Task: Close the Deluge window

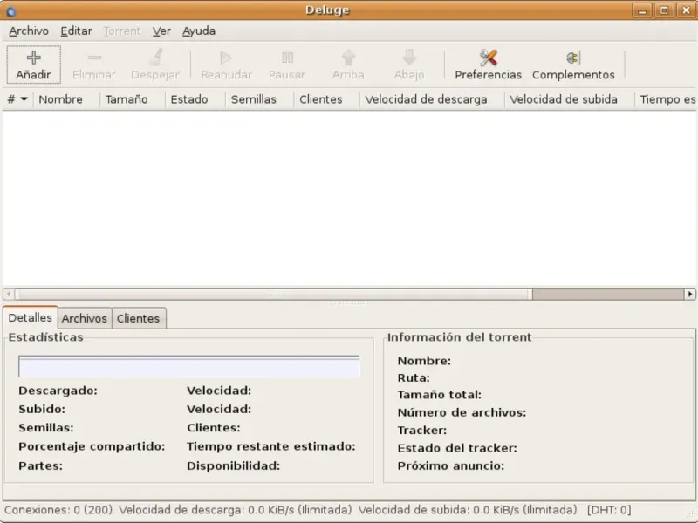Action: (x=686, y=10)
